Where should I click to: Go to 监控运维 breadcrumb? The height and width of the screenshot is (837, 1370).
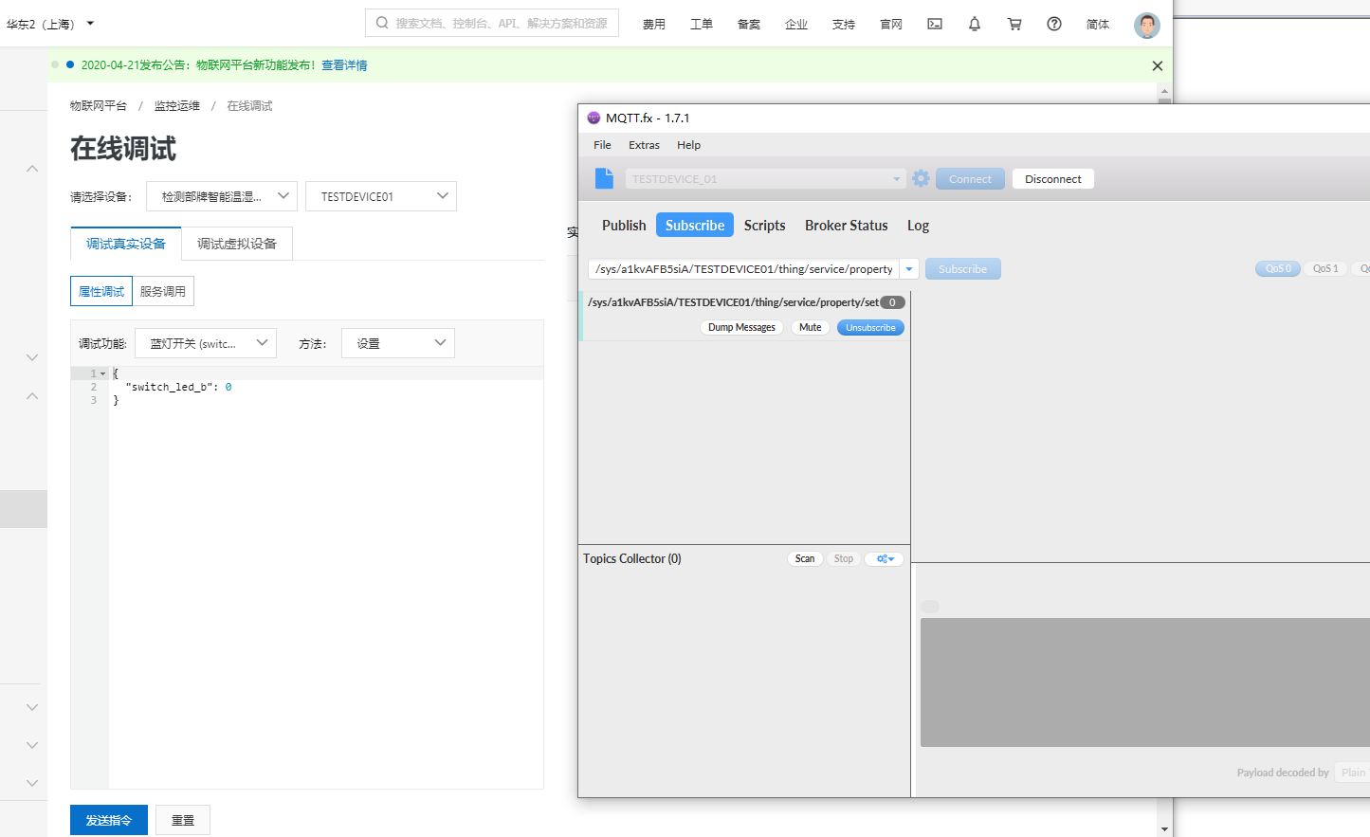(177, 106)
